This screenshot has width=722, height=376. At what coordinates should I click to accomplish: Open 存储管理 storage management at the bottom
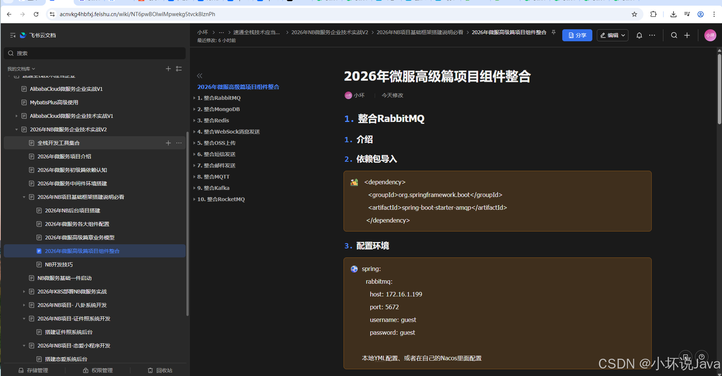click(x=33, y=370)
